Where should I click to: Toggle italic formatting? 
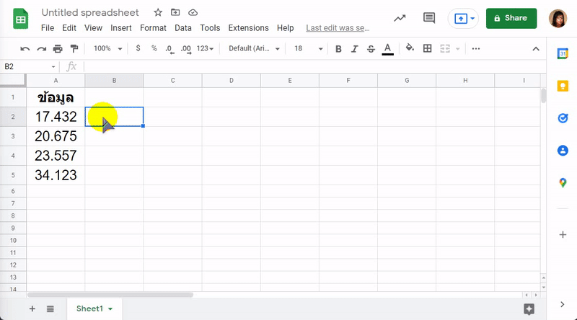pos(354,48)
